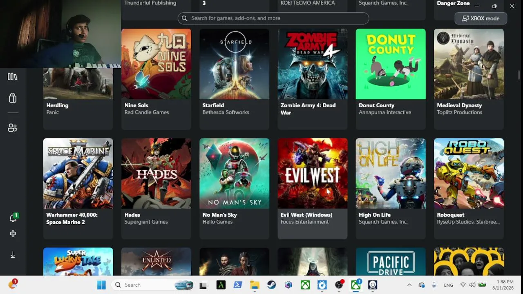Screen dimensions: 523x294
Task: Select the Hades cover art
Action: click(156, 174)
